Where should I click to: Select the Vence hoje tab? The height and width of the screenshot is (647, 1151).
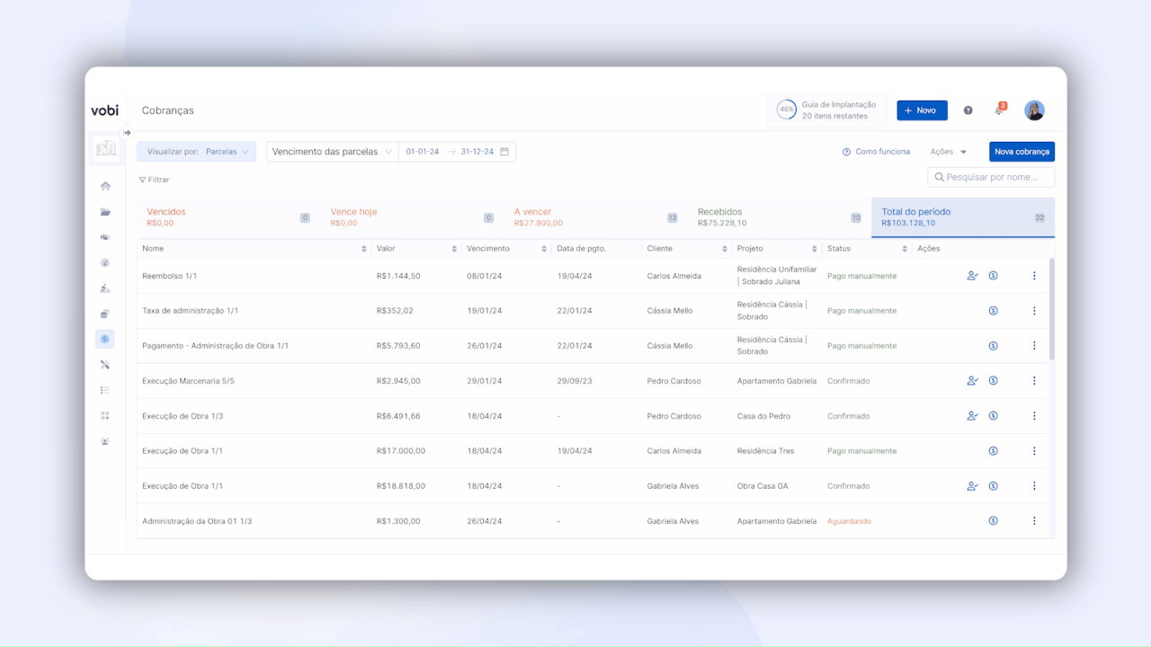412,217
